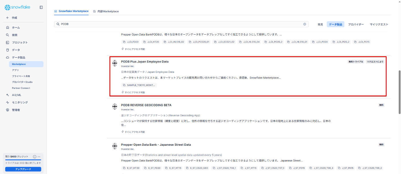Switch to the 内部Marketplace tab
This screenshot has width=401, height=174.
coord(106,11)
